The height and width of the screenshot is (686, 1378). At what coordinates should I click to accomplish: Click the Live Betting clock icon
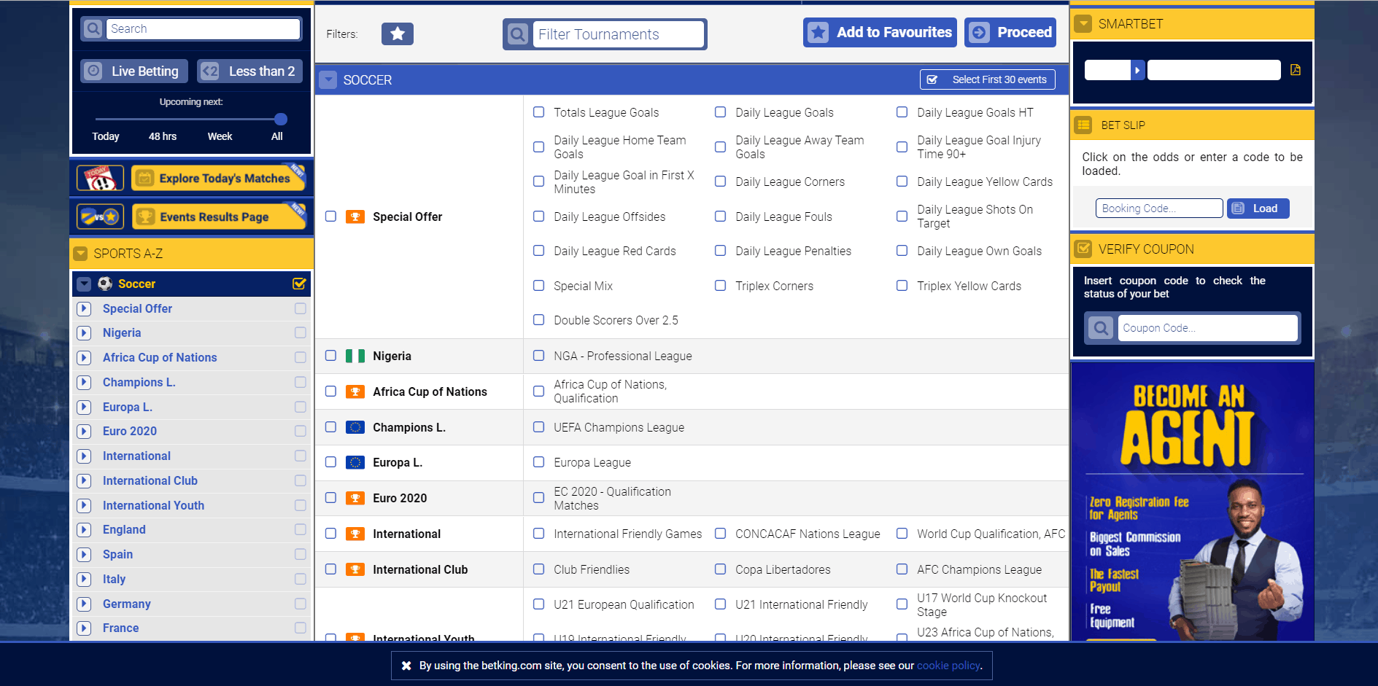(x=93, y=71)
